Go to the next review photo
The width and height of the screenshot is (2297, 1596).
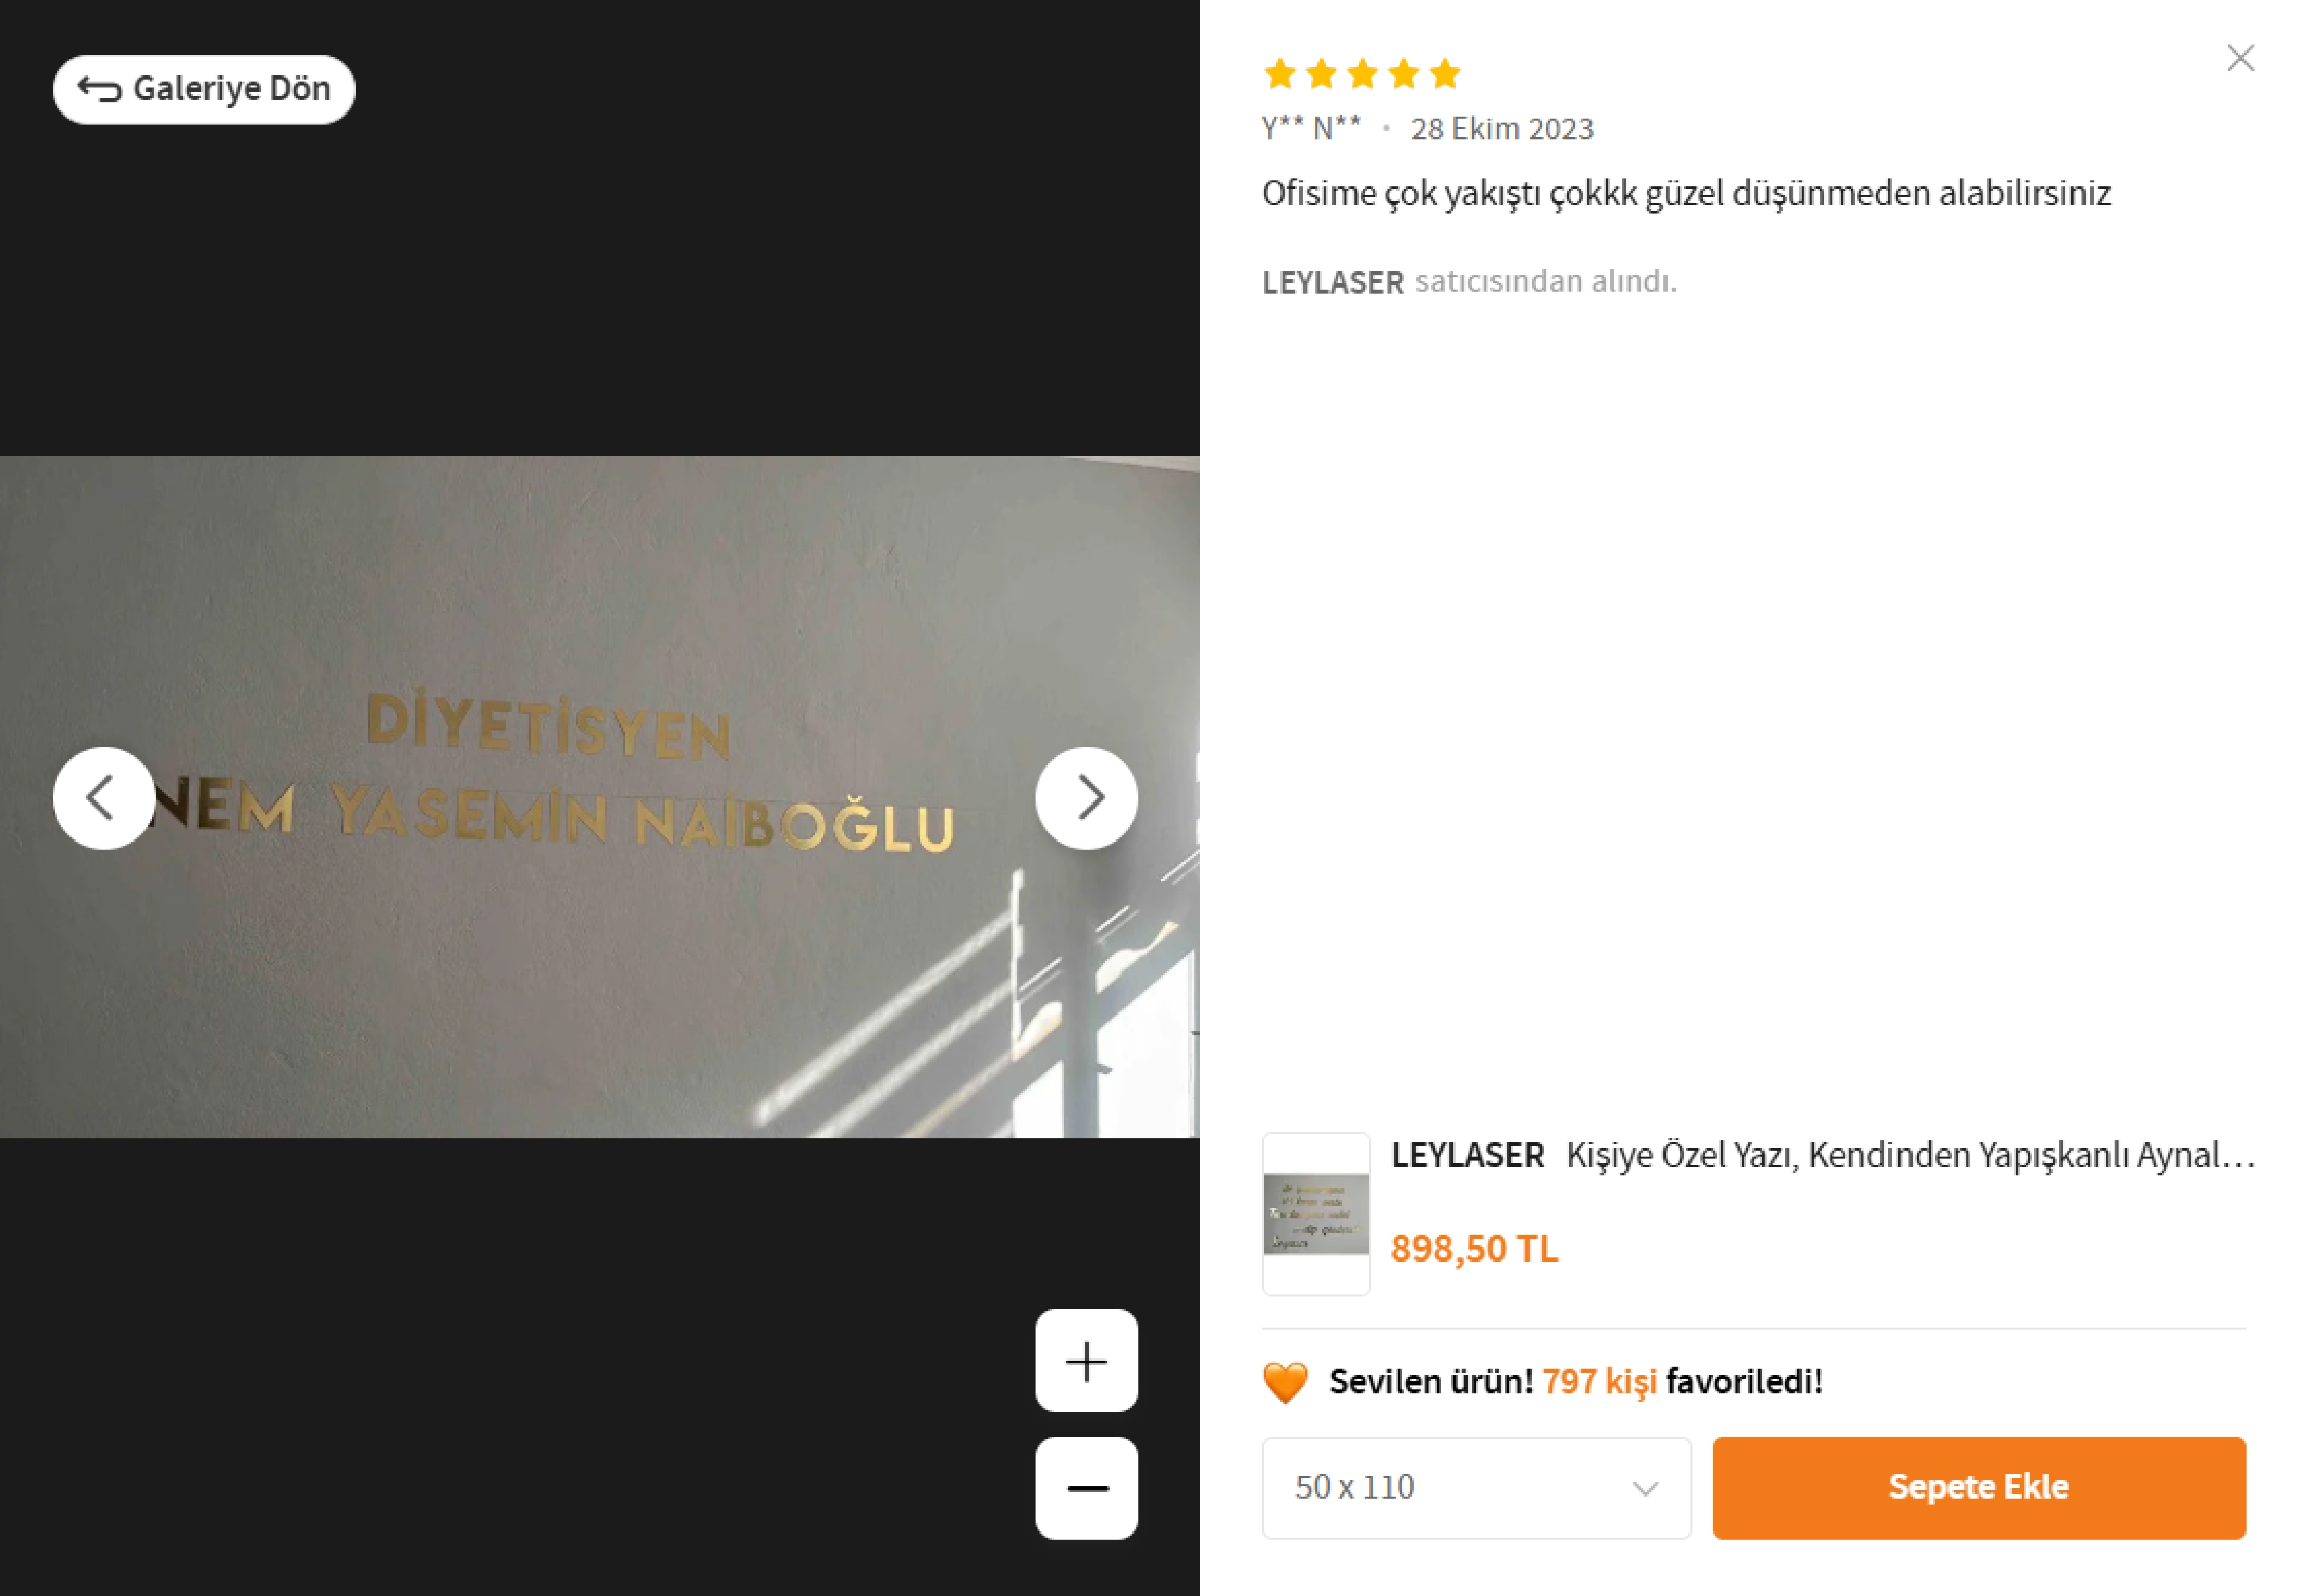(x=1086, y=797)
